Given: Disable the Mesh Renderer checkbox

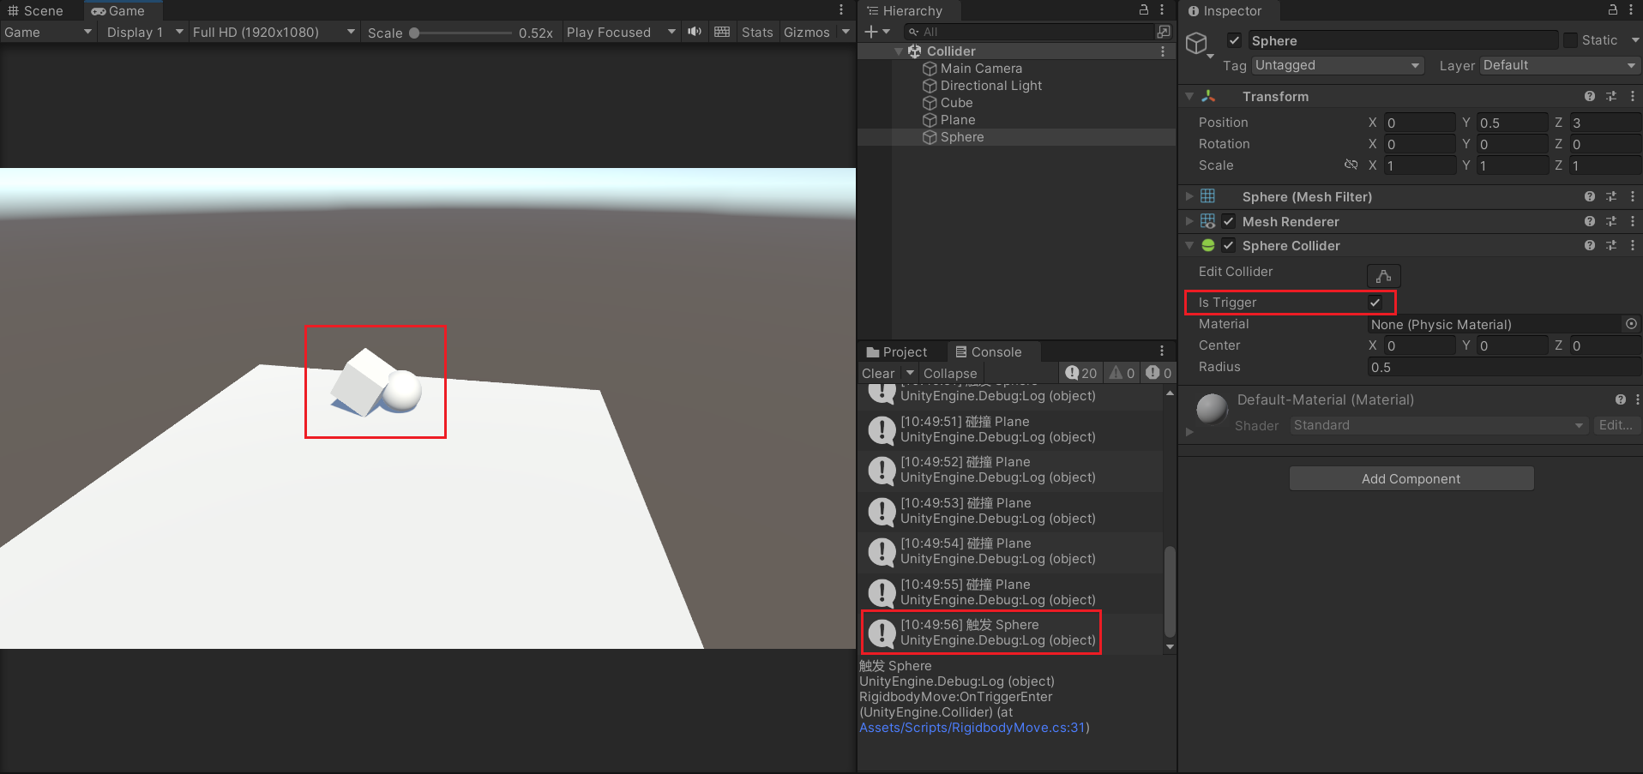Looking at the screenshot, I should [x=1229, y=221].
